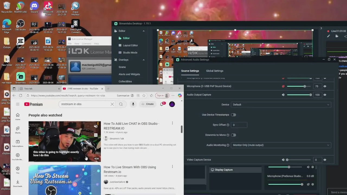Click the YouTube Create button

point(147,104)
